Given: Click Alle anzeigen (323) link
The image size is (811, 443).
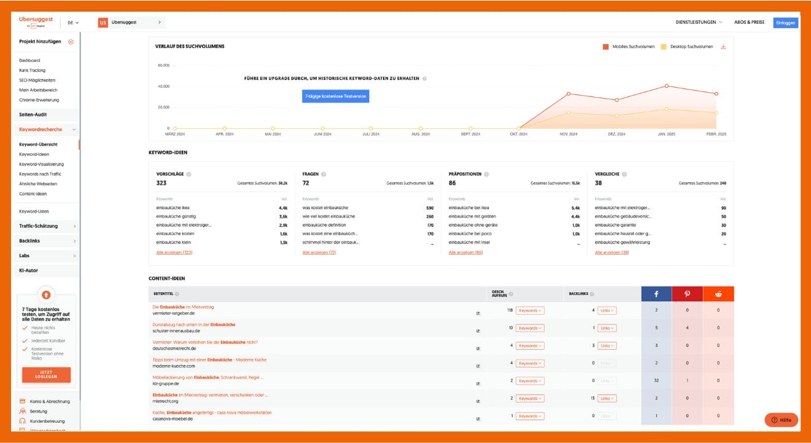Looking at the screenshot, I should 174,252.
